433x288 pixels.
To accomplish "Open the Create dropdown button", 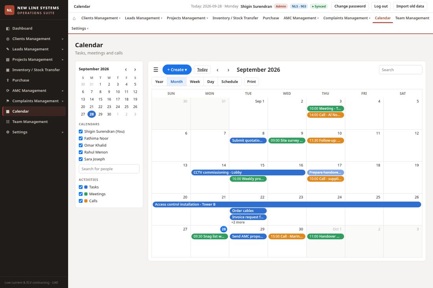I will (177, 70).
